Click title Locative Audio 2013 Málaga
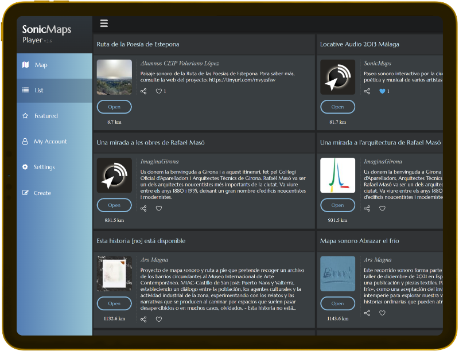459x351 pixels. [360, 44]
